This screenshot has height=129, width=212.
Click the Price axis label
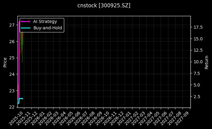pyautogui.click(x=5, y=62)
